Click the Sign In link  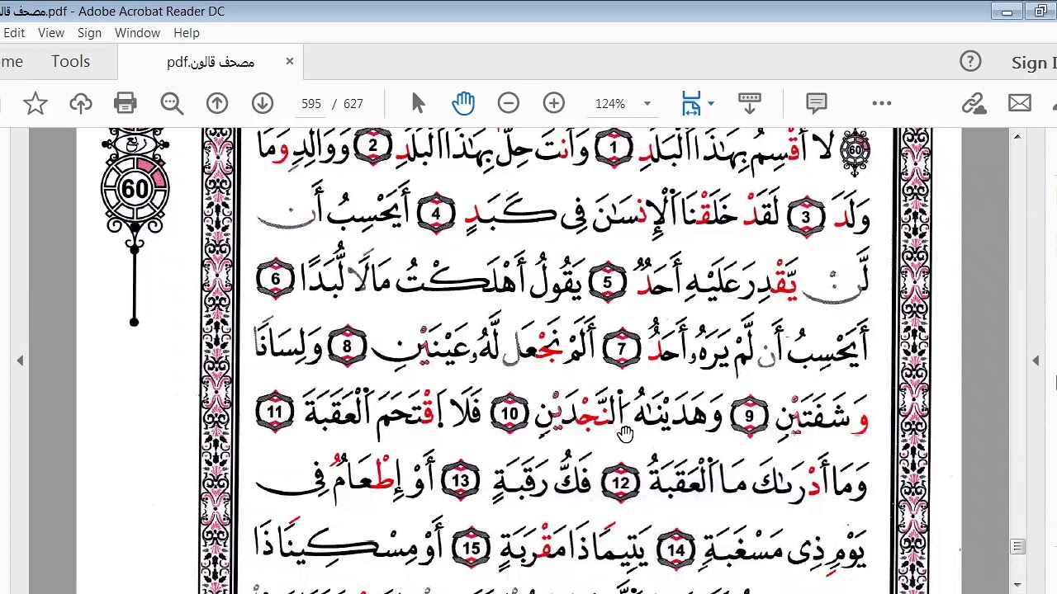1034,63
